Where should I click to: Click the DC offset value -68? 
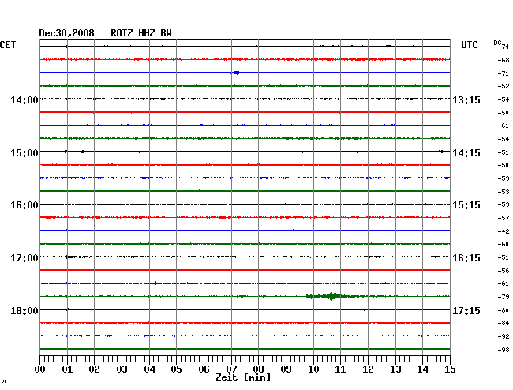(x=504, y=60)
